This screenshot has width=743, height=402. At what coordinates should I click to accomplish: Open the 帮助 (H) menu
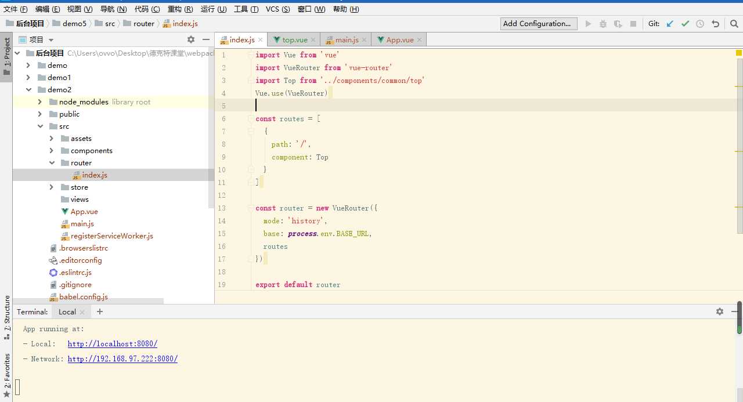(346, 9)
